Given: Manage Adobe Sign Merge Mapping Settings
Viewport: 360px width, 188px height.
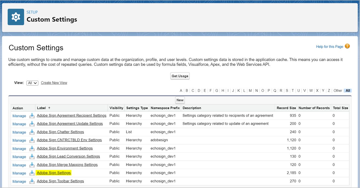Looking at the screenshot, I should [19, 165].
